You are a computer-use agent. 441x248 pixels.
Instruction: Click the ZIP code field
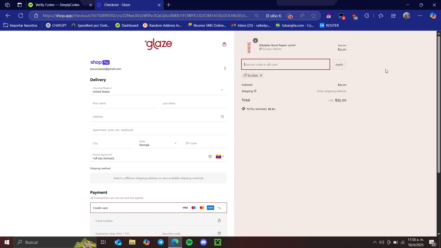pyautogui.click(x=205, y=143)
